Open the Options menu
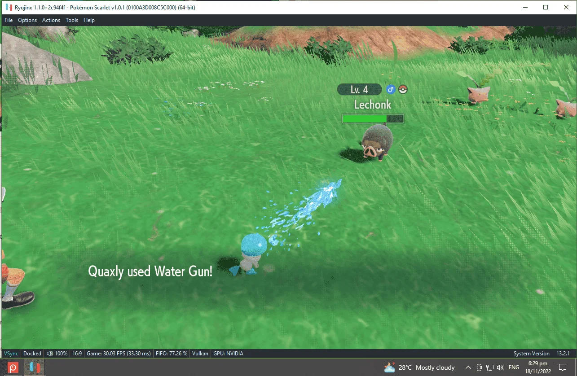577x376 pixels. click(x=27, y=20)
